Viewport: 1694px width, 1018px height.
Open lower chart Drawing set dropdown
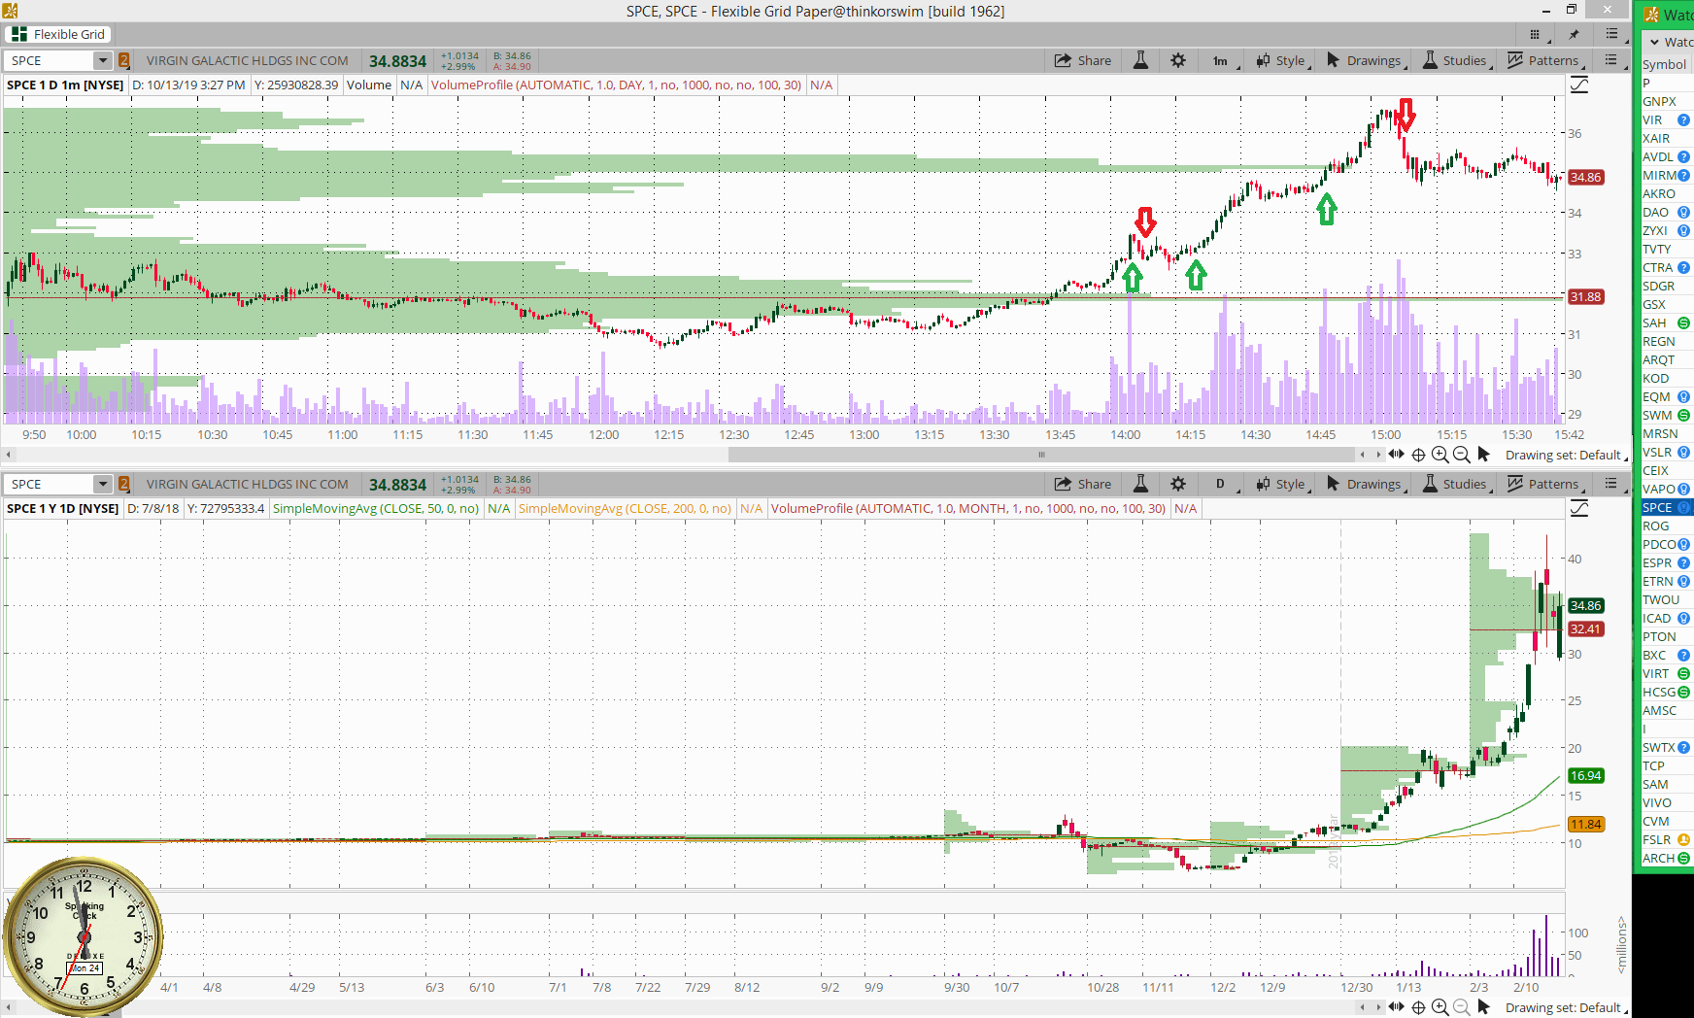[x=1566, y=1007]
